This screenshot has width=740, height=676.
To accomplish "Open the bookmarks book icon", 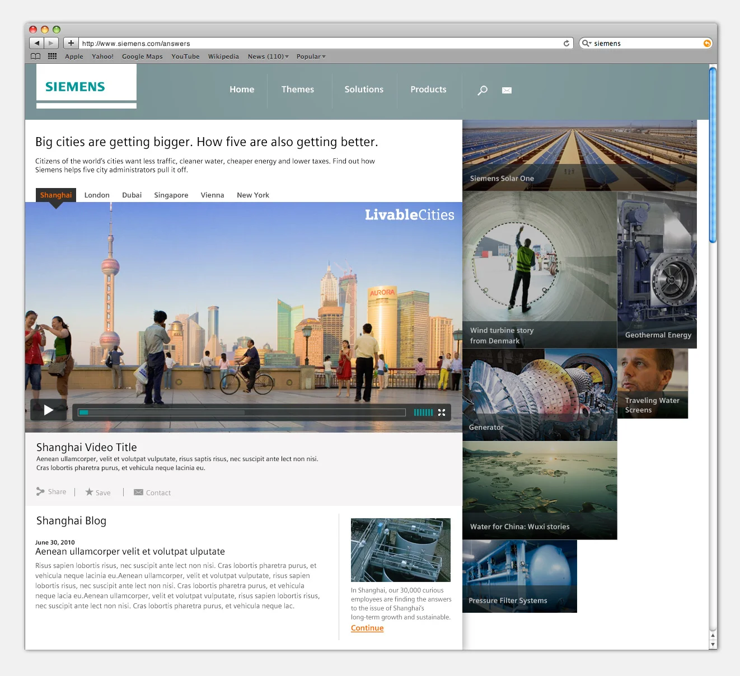I will pos(36,57).
